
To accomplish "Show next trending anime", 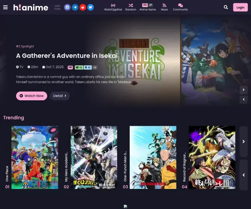I will tap(243, 142).
